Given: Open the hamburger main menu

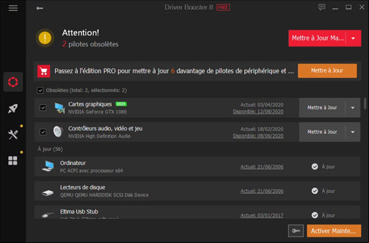Looking at the screenshot, I should 13,8.
